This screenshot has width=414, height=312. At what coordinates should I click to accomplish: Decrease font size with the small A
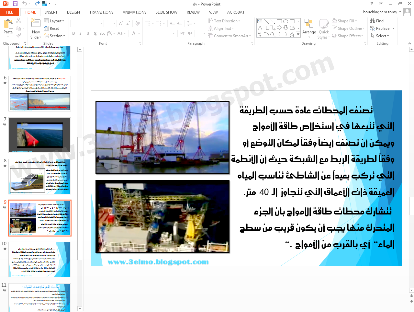click(x=128, y=23)
